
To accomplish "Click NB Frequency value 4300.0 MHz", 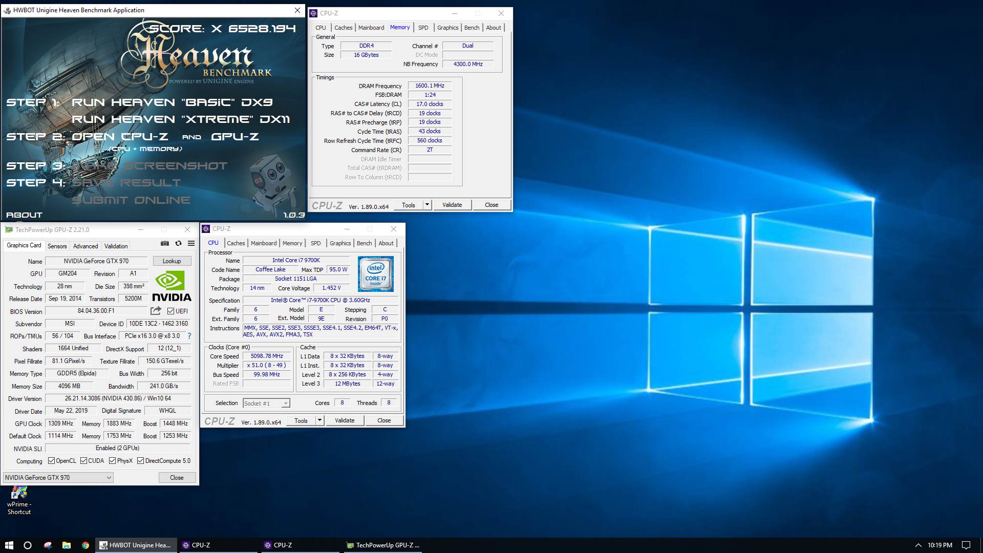I will click(x=468, y=64).
